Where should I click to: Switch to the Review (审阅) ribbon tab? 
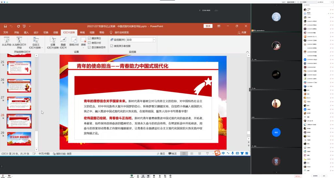pos(82,33)
